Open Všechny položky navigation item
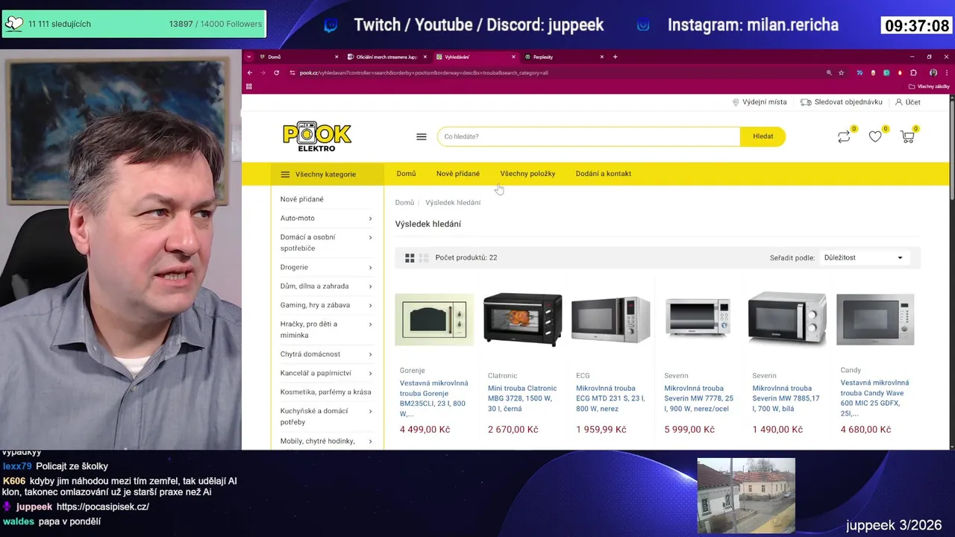This screenshot has width=955, height=537. pyautogui.click(x=527, y=174)
